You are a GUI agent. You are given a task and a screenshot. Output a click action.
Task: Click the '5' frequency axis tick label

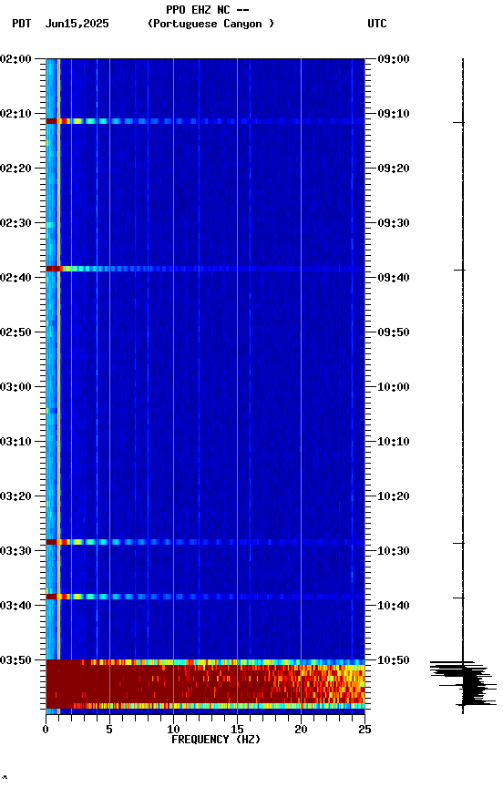coord(109,730)
